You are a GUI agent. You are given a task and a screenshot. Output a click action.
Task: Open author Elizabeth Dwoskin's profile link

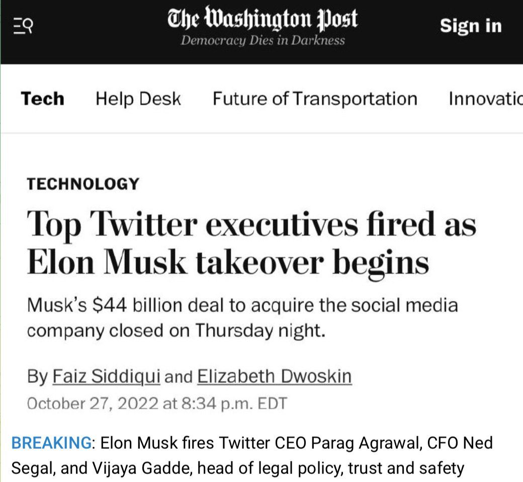[274, 376]
